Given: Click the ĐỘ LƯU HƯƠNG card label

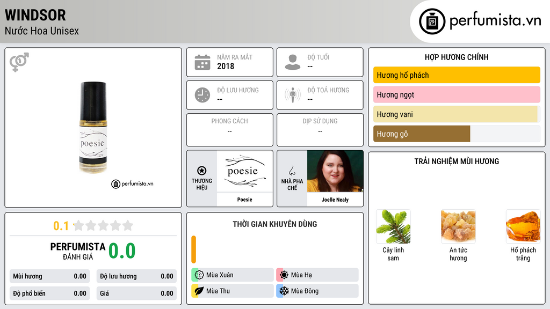Looking at the screenshot, I should 238,90.
